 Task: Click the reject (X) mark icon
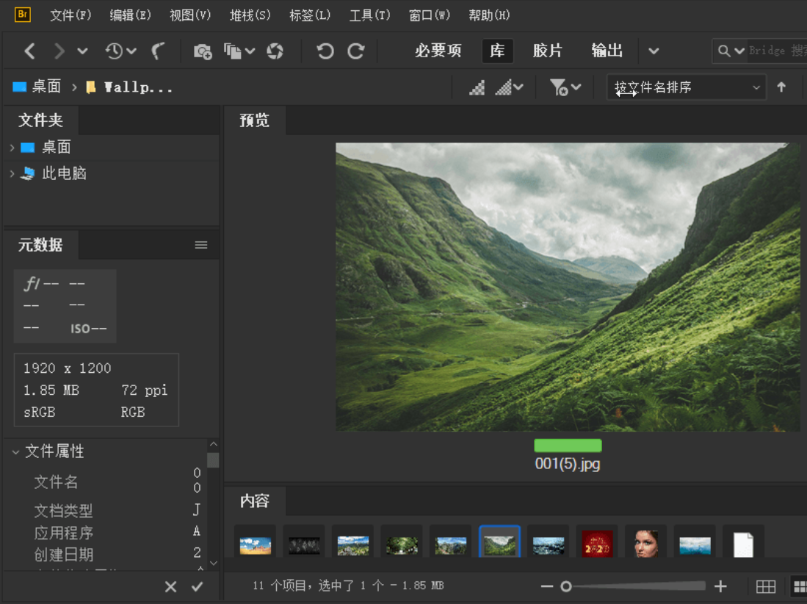pyautogui.click(x=171, y=586)
